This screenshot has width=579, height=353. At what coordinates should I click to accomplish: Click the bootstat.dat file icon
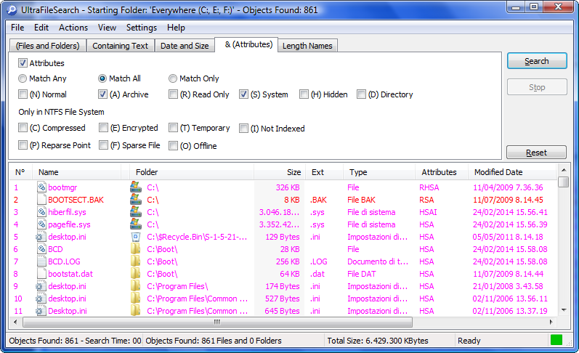coord(41,274)
